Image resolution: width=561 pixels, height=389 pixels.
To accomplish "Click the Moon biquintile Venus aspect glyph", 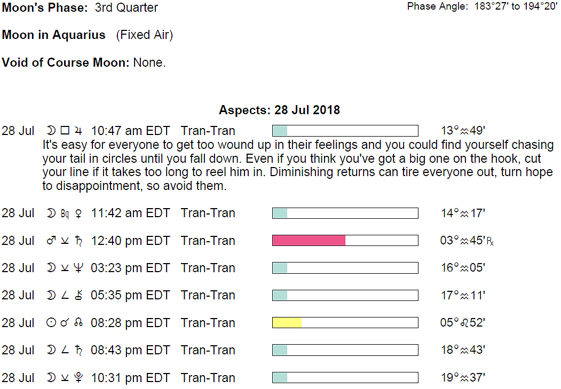I will tap(65, 213).
